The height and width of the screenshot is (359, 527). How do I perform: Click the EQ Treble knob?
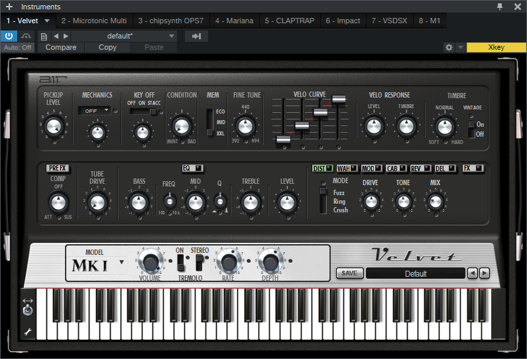point(251,202)
